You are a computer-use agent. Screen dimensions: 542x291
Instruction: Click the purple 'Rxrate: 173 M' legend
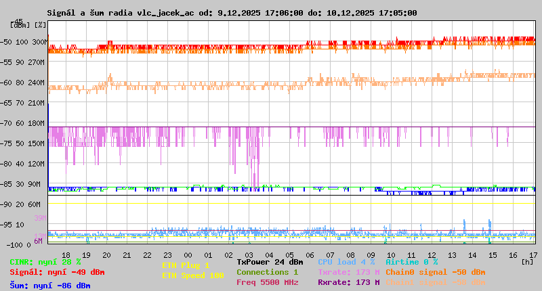(348, 282)
